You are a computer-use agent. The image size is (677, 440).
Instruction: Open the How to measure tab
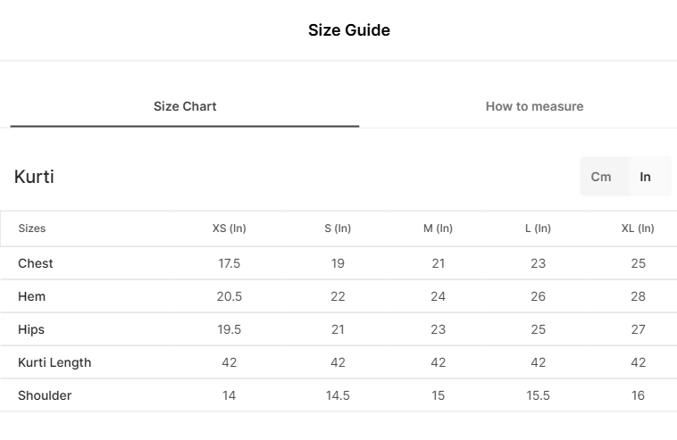pos(534,106)
